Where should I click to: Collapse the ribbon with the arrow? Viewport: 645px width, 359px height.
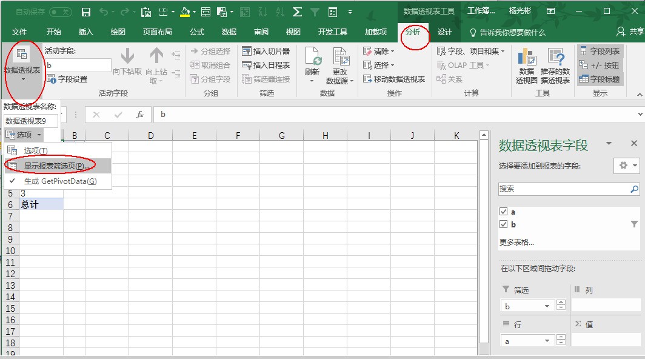639,95
